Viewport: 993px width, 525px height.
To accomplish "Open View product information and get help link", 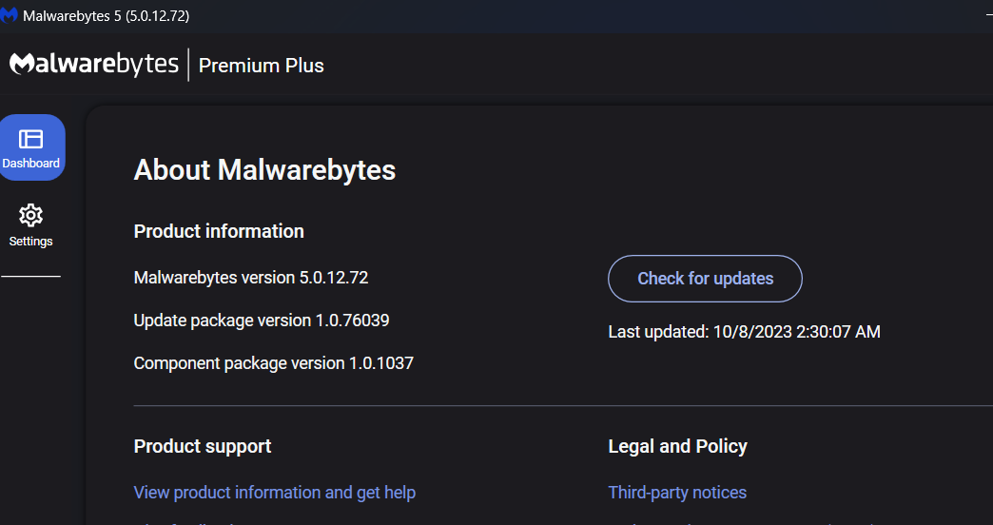I will pos(275,493).
